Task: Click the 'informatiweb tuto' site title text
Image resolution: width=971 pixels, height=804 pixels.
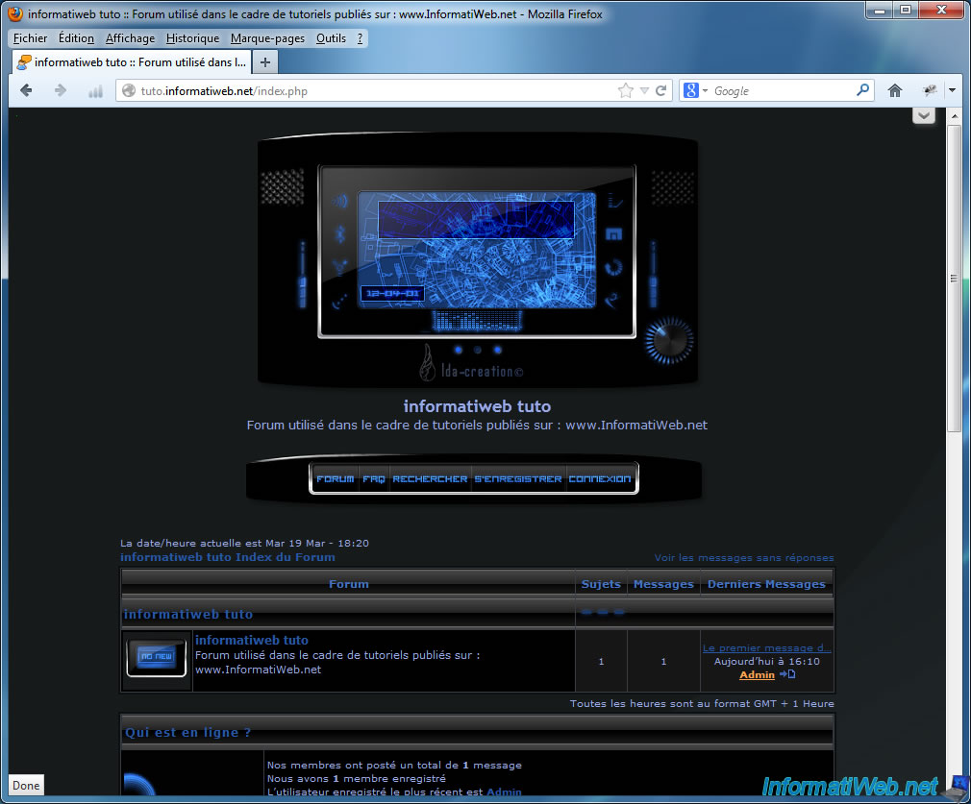Action: [x=477, y=406]
